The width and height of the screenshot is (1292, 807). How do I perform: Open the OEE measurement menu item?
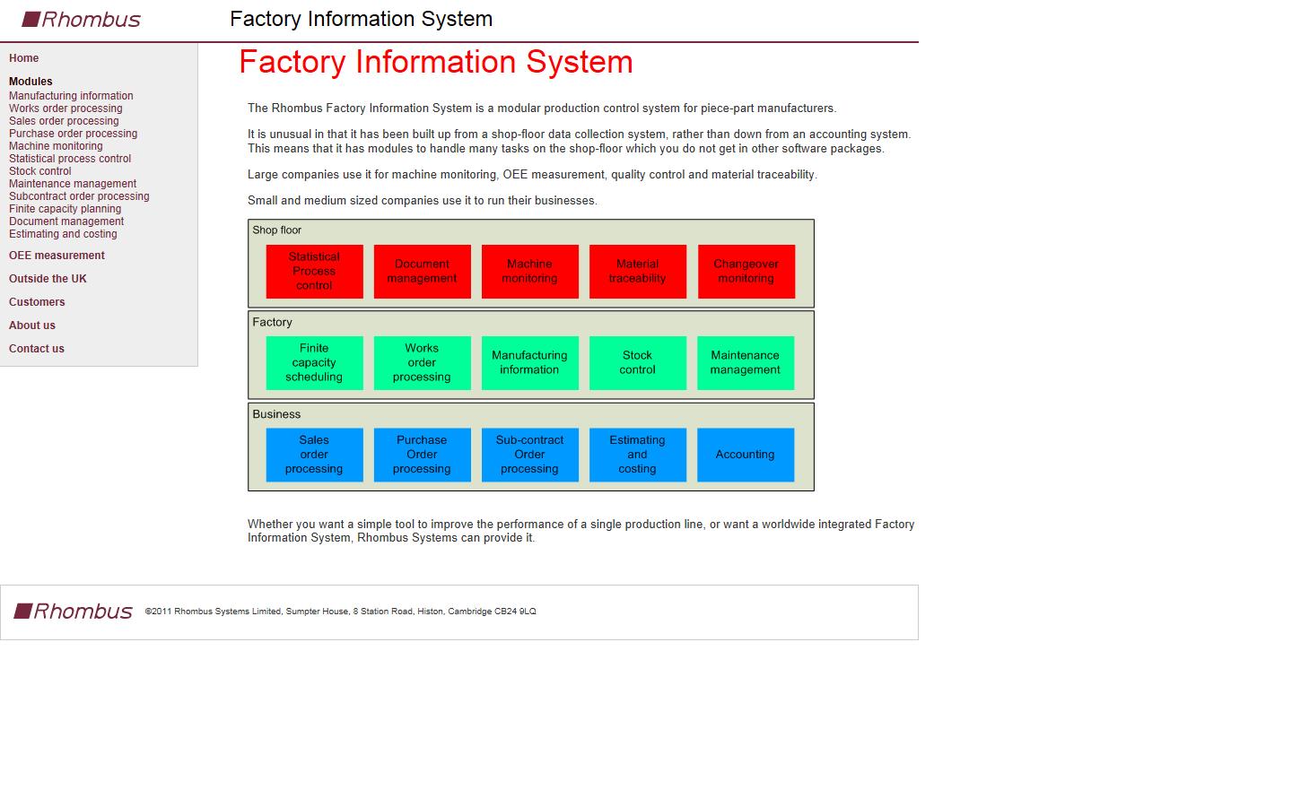click(x=57, y=256)
